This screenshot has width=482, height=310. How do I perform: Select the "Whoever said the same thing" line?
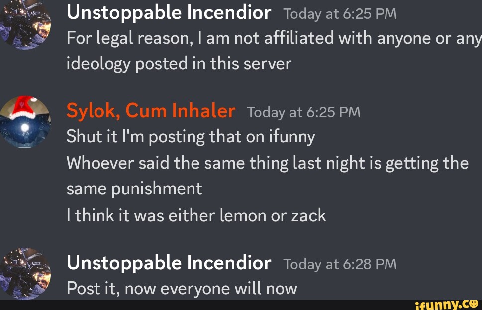pos(268,163)
